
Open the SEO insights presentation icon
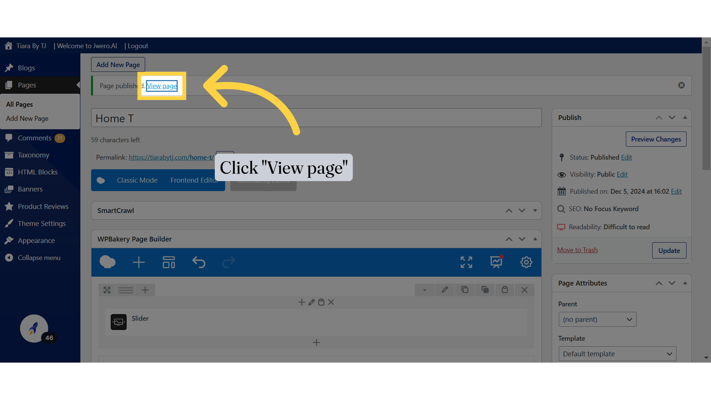(x=496, y=262)
